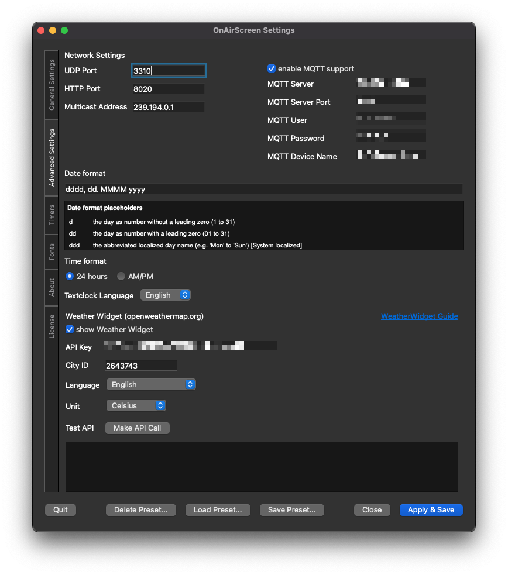The width and height of the screenshot is (508, 575).
Task: Open the About tab
Action: (x=52, y=287)
